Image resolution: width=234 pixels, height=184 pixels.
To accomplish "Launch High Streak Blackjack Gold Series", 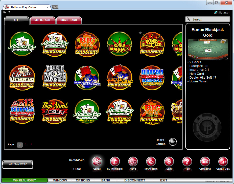I will pos(55,112).
